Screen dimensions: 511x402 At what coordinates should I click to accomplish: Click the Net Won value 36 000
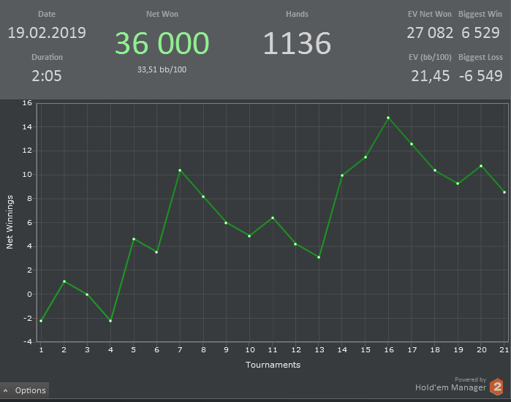click(162, 43)
